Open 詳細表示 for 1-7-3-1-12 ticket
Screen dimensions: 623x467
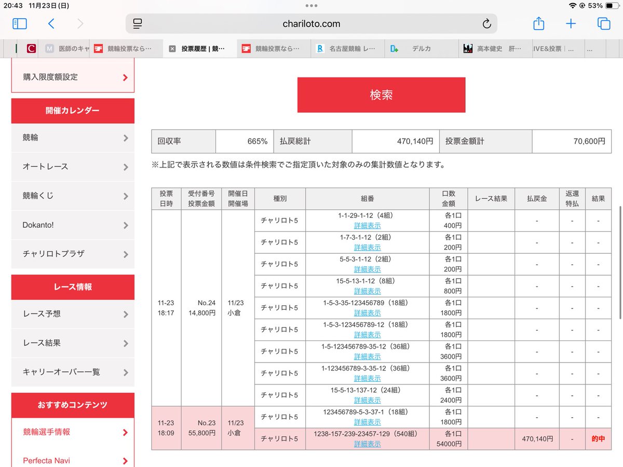click(x=368, y=248)
